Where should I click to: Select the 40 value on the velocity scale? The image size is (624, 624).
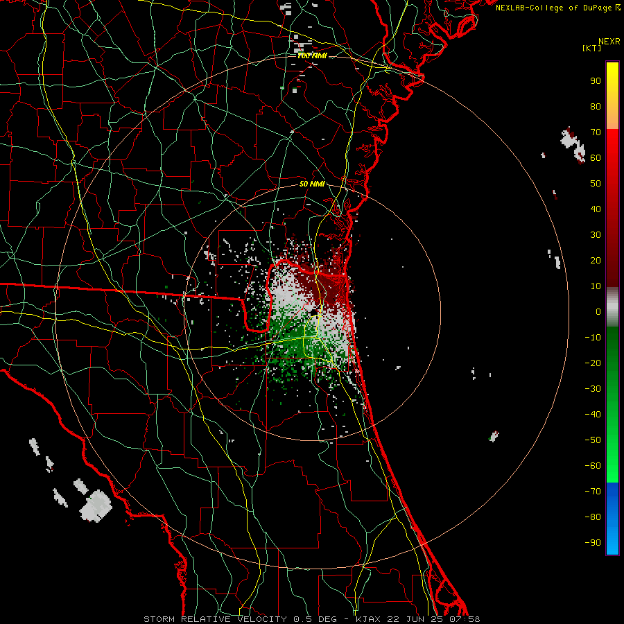(596, 209)
